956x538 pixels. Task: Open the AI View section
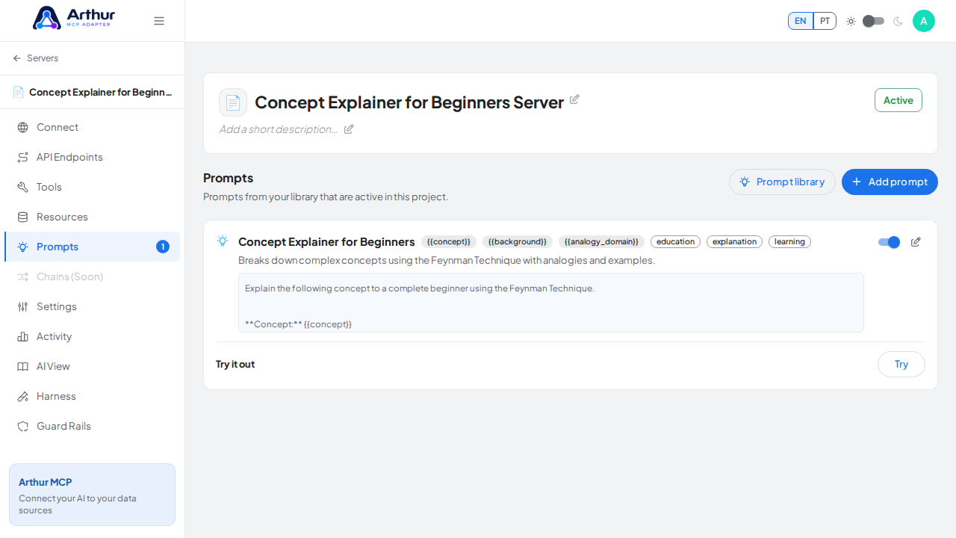coord(92,366)
